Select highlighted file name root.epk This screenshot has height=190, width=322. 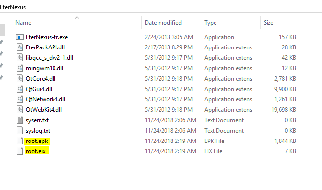(37, 141)
